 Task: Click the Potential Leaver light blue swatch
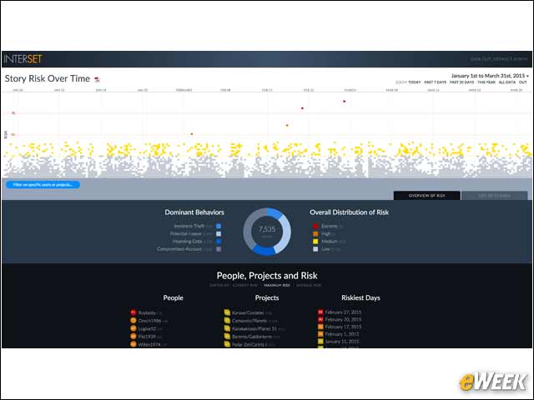tap(219, 233)
